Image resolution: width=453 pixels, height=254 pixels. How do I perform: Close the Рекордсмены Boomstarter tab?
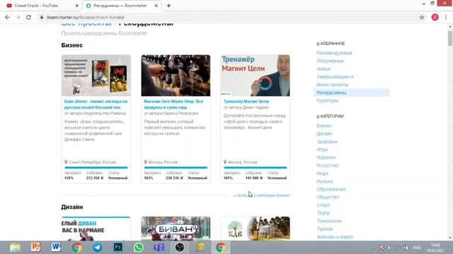156,6
